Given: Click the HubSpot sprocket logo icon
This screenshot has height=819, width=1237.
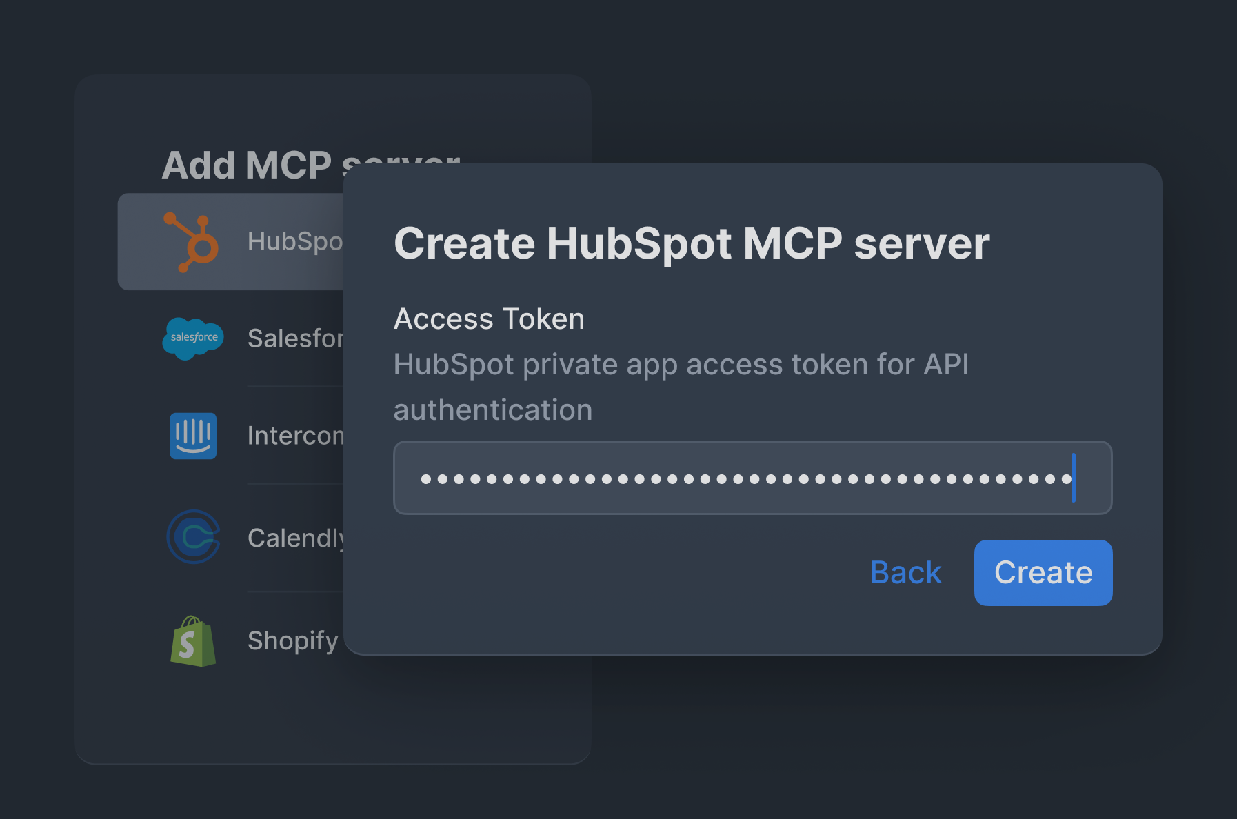Looking at the screenshot, I should 192,242.
